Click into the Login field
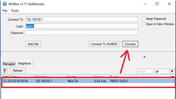The width and height of the screenshot is (176, 99). [x=82, y=26]
